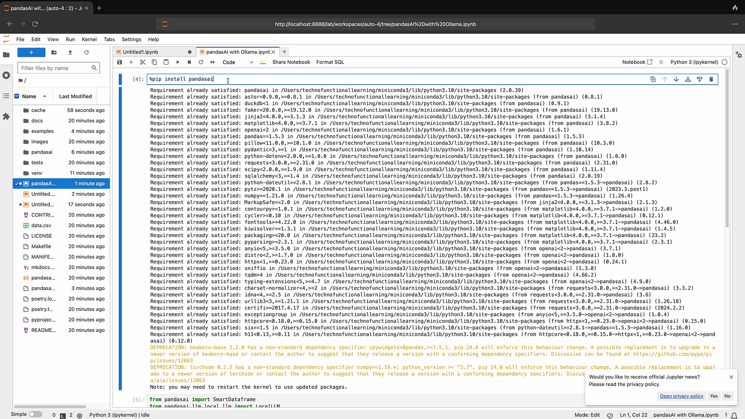
Task: Toggle the Simple interface mode switch
Action: pos(35,414)
